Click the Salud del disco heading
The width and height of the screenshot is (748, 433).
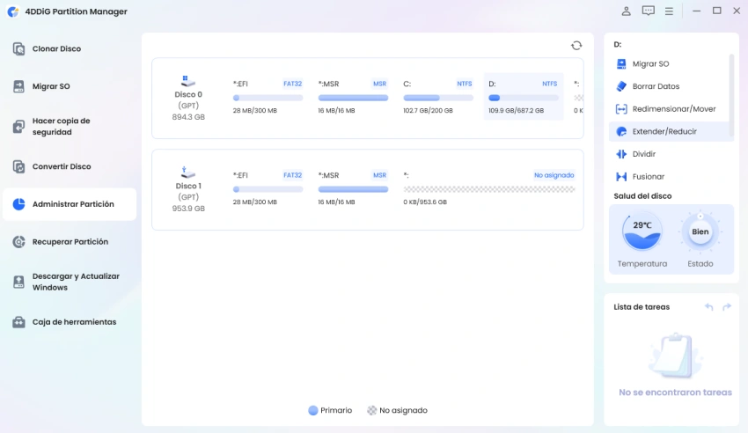642,196
